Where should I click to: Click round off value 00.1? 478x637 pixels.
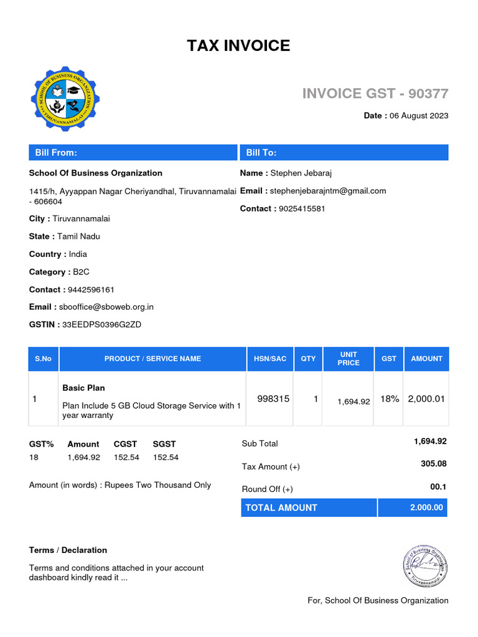tap(438, 486)
